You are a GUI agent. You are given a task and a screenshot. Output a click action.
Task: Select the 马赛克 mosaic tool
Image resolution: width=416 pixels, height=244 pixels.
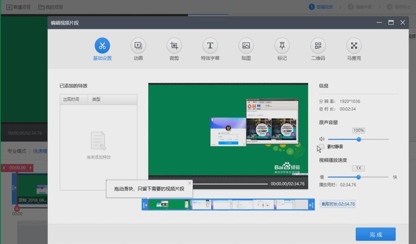[354, 46]
